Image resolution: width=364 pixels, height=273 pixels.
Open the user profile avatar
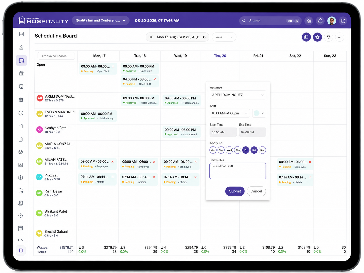click(x=332, y=21)
